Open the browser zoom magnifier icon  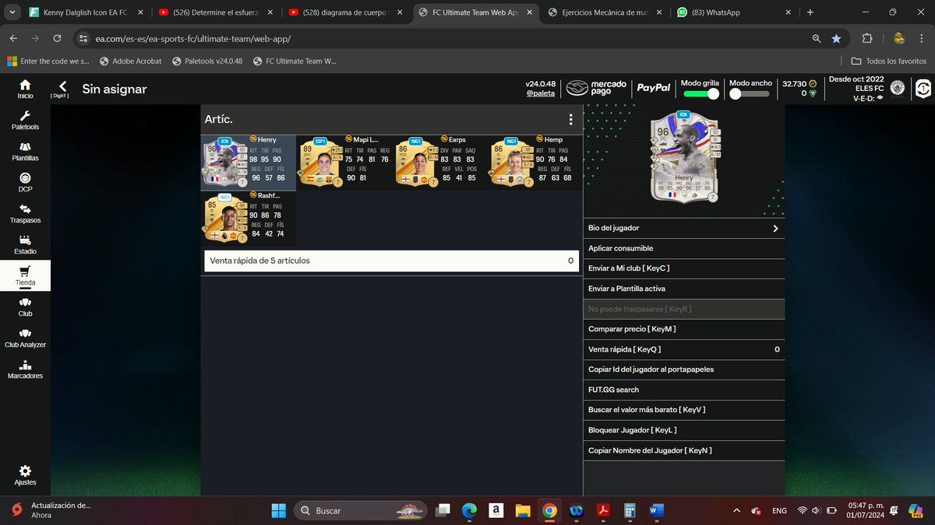(x=816, y=38)
